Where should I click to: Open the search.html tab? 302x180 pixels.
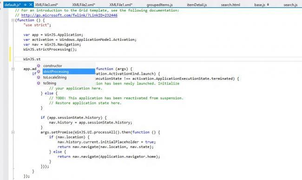tap(230, 5)
